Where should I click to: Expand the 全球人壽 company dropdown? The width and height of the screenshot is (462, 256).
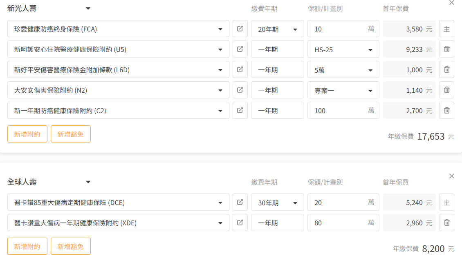pyautogui.click(x=88, y=182)
